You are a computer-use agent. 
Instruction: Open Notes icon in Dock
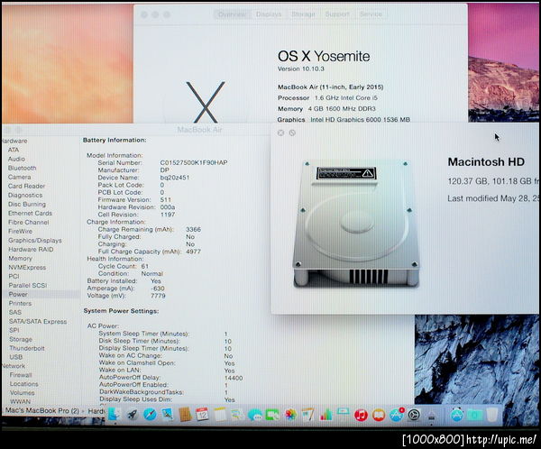[220, 414]
